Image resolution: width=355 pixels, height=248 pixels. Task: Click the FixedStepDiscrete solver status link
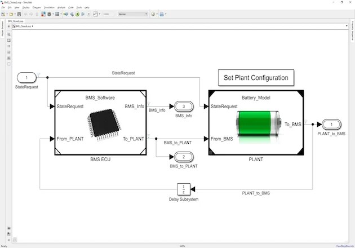pos(345,246)
